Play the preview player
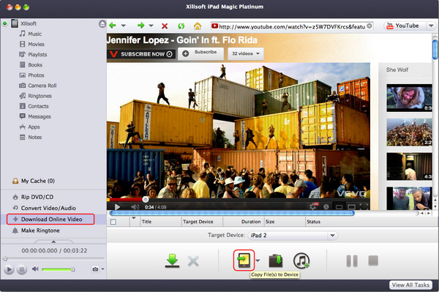The image size is (439, 292). coord(9,269)
